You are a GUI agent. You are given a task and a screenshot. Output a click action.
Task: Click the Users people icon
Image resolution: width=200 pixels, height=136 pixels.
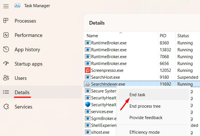[6, 78]
